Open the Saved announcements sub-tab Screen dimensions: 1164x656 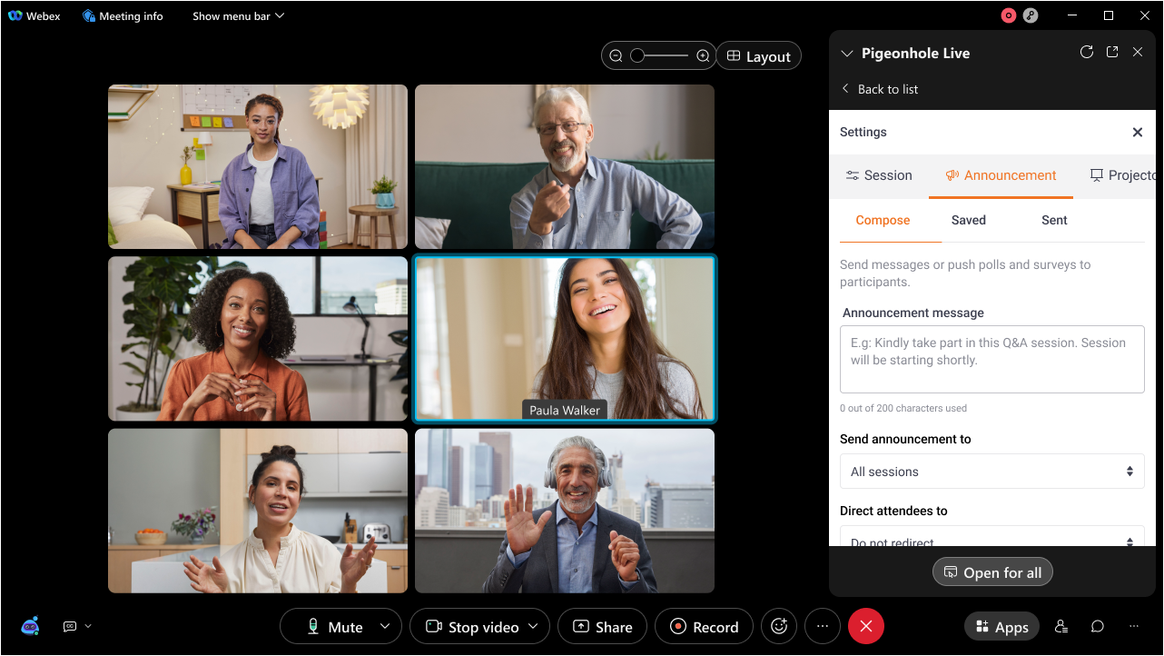pyautogui.click(x=969, y=220)
